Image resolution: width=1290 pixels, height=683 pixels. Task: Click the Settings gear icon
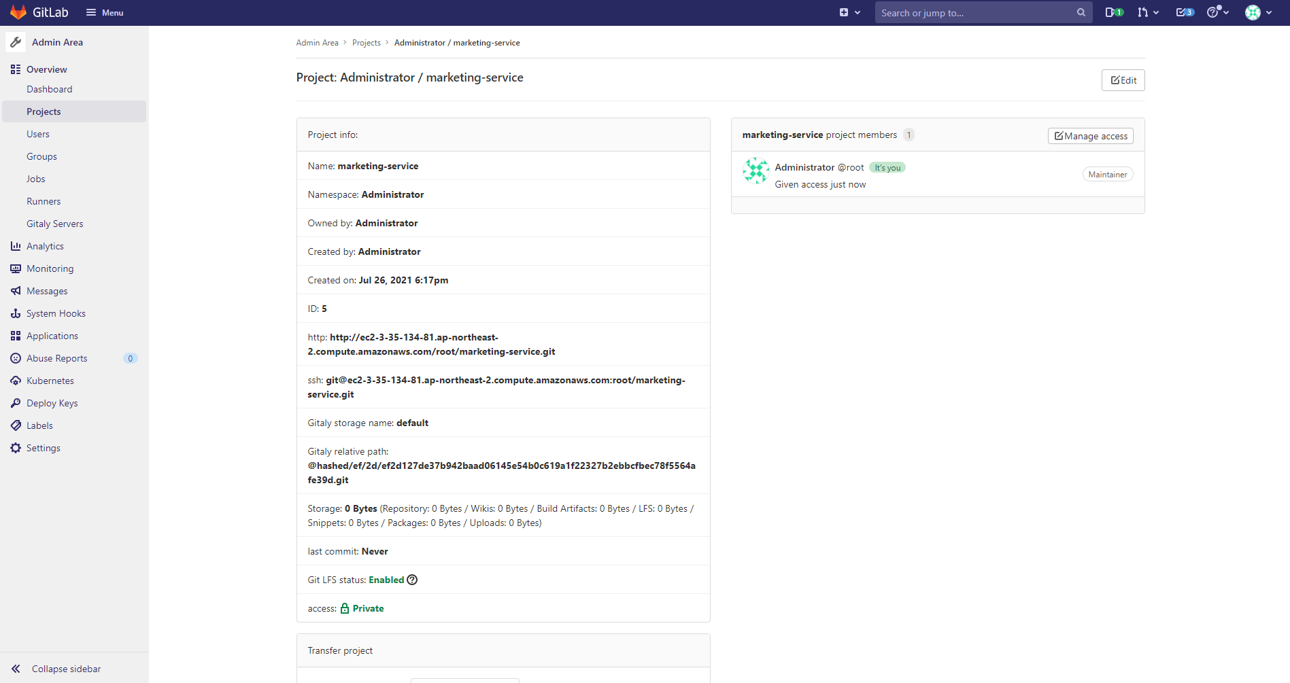(16, 448)
